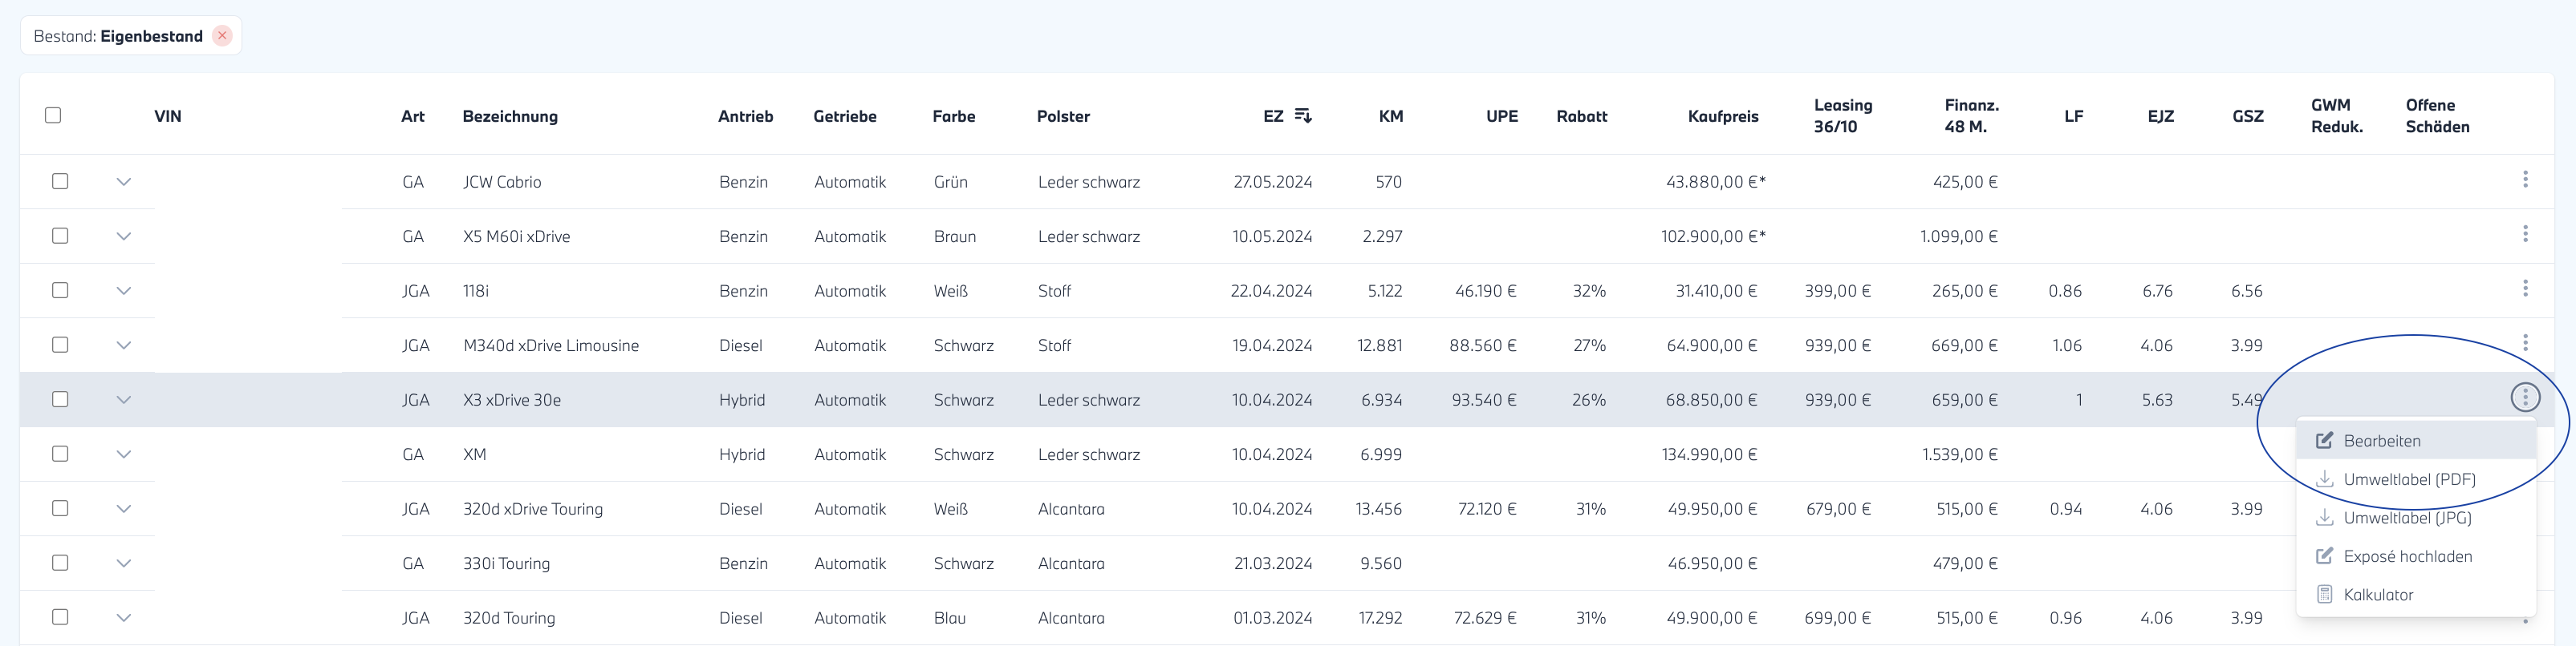
Task: Sort by the Kaufpreis column header
Action: [x=1722, y=116]
